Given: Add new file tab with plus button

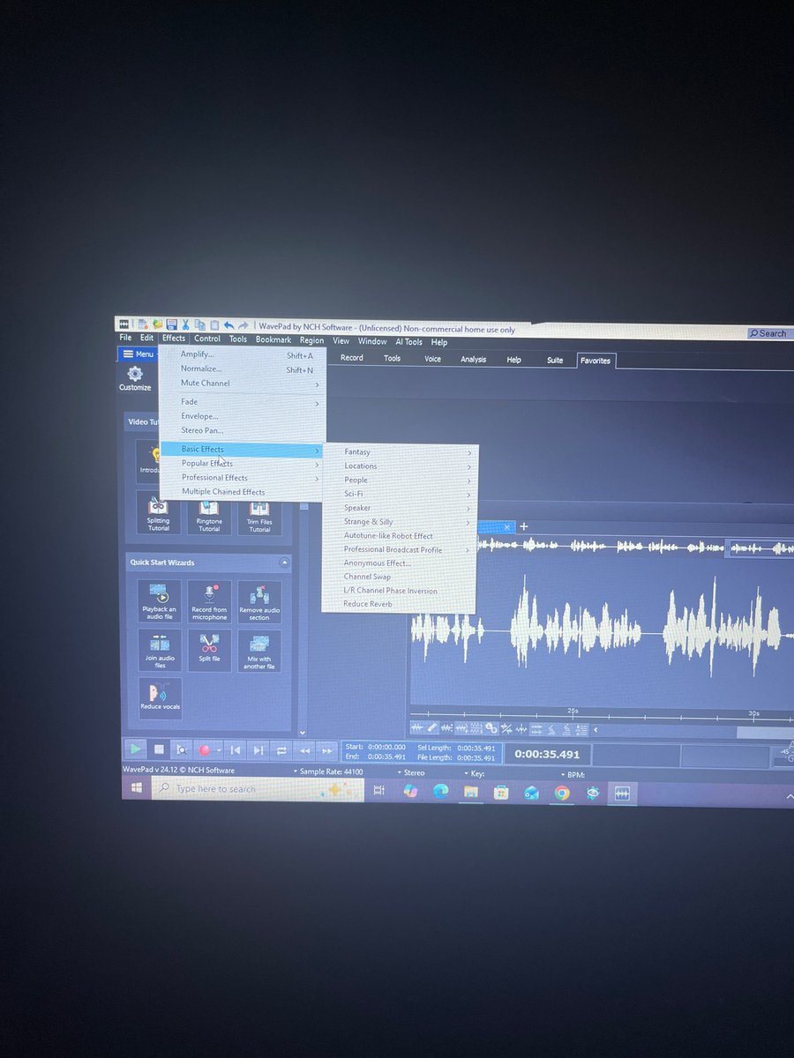Looking at the screenshot, I should tap(524, 526).
